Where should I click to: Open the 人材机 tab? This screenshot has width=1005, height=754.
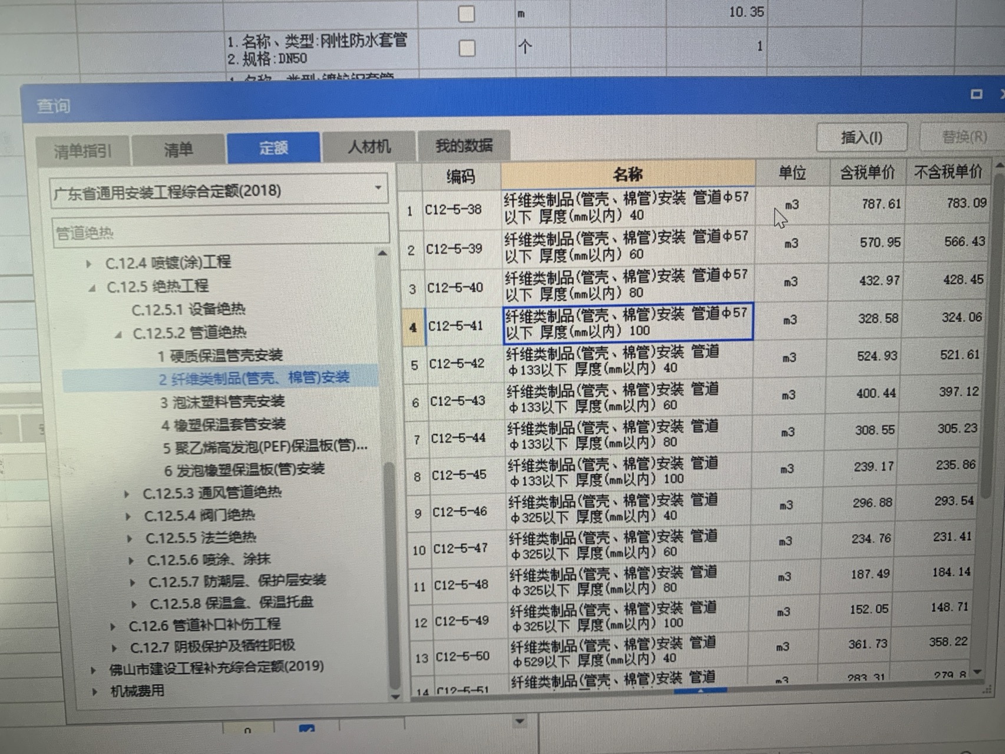pyautogui.click(x=369, y=146)
